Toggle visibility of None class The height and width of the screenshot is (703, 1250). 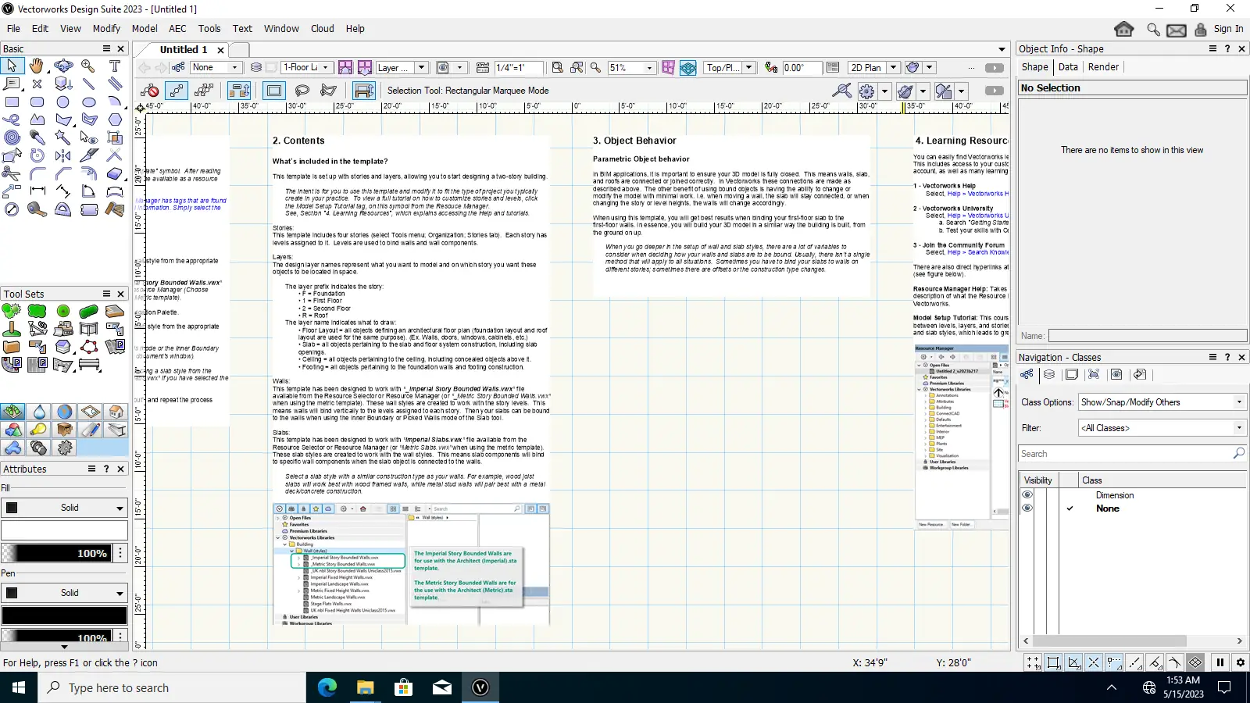tap(1027, 509)
